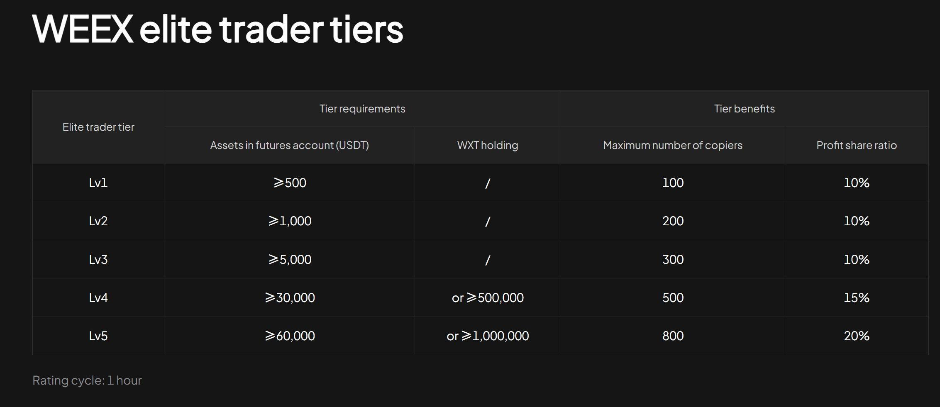
Task: Select the Maximum number of copiers header
Action: tap(673, 145)
